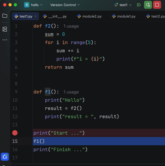
Task: Toggle a breakpoint at line 16
Action: (15, 150)
